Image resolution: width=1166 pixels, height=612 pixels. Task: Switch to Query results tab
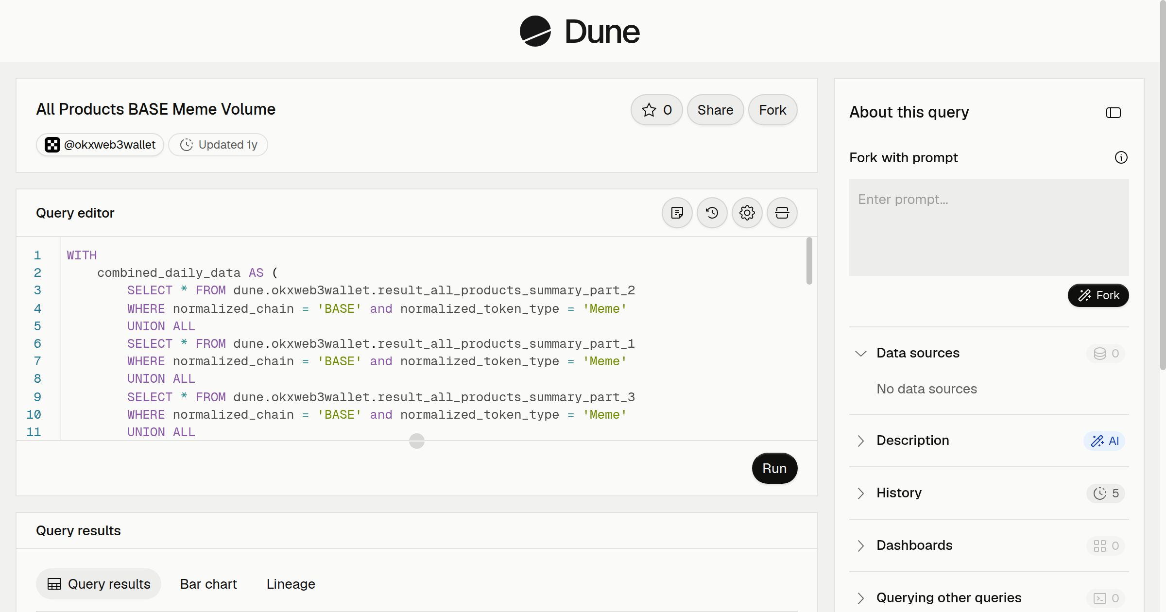pyautogui.click(x=99, y=584)
